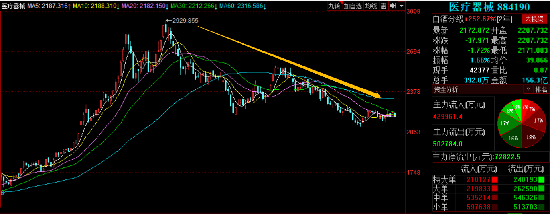
Task: Click 主力流出 amount 502784.0
Action: coord(448,144)
